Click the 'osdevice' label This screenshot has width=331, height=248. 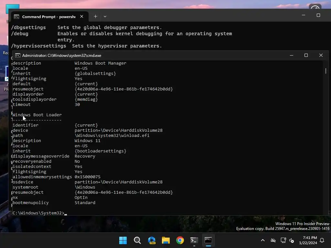pos(23,182)
